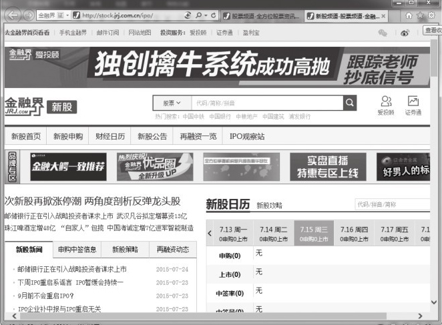
Task: Open news item 邮储银行正在引入战略投资者谋求上市 dated 2015-07-24
Action: (72, 269)
